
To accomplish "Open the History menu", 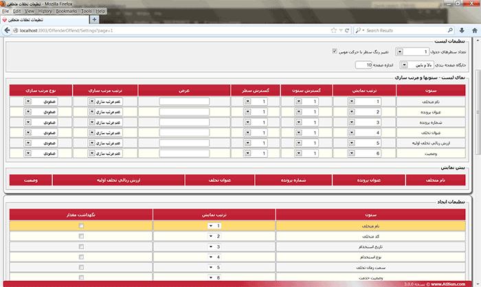I will click(45, 11).
